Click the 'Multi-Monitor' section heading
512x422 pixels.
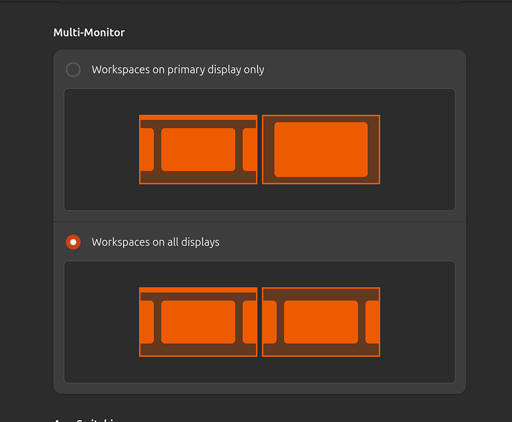(x=89, y=32)
